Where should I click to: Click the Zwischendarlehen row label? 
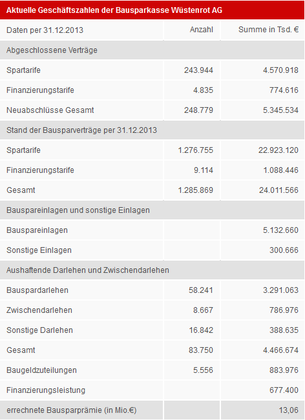(39, 310)
